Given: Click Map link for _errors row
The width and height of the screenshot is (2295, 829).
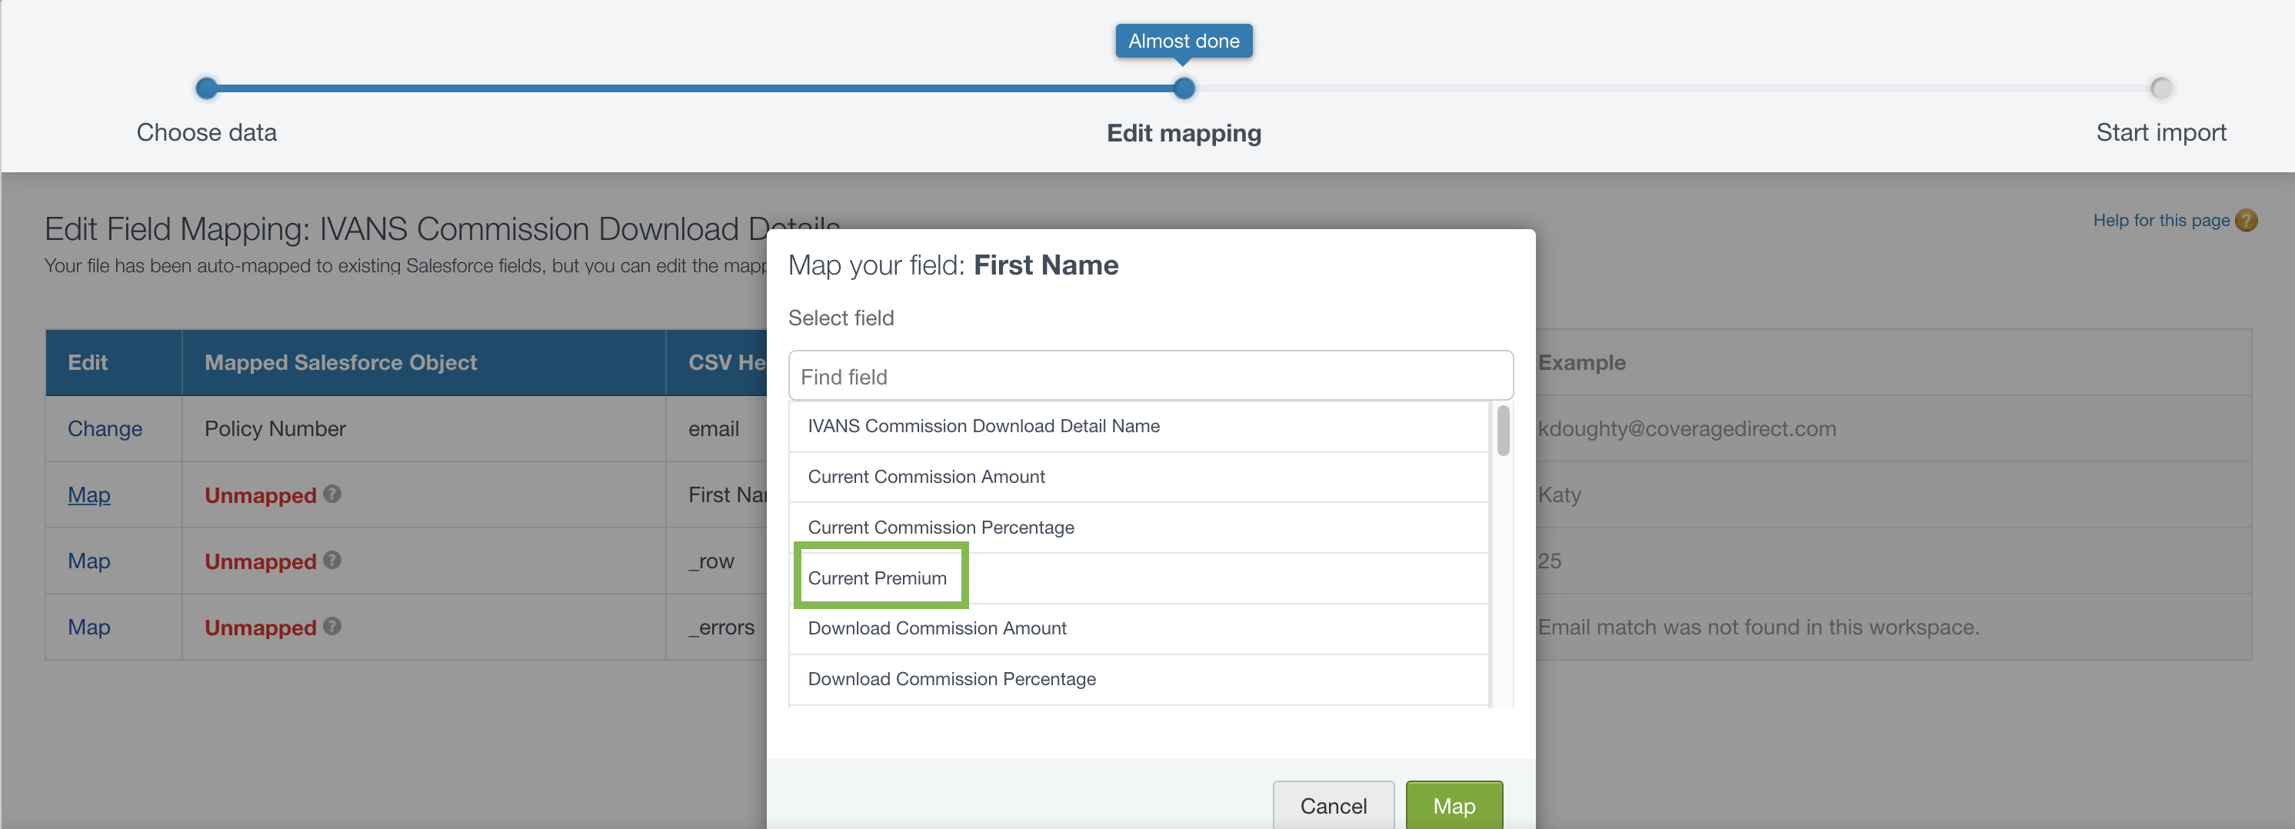Looking at the screenshot, I should point(89,627).
